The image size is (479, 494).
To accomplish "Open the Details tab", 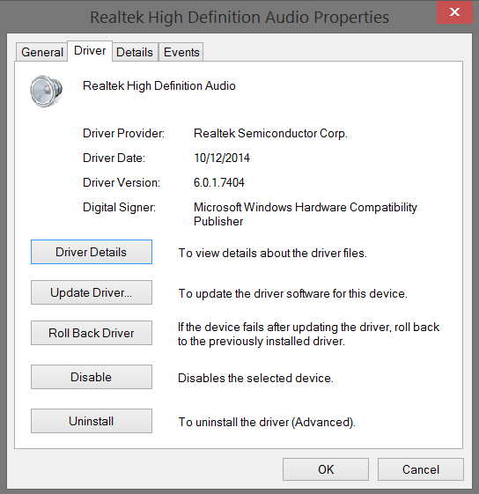I will tap(135, 52).
